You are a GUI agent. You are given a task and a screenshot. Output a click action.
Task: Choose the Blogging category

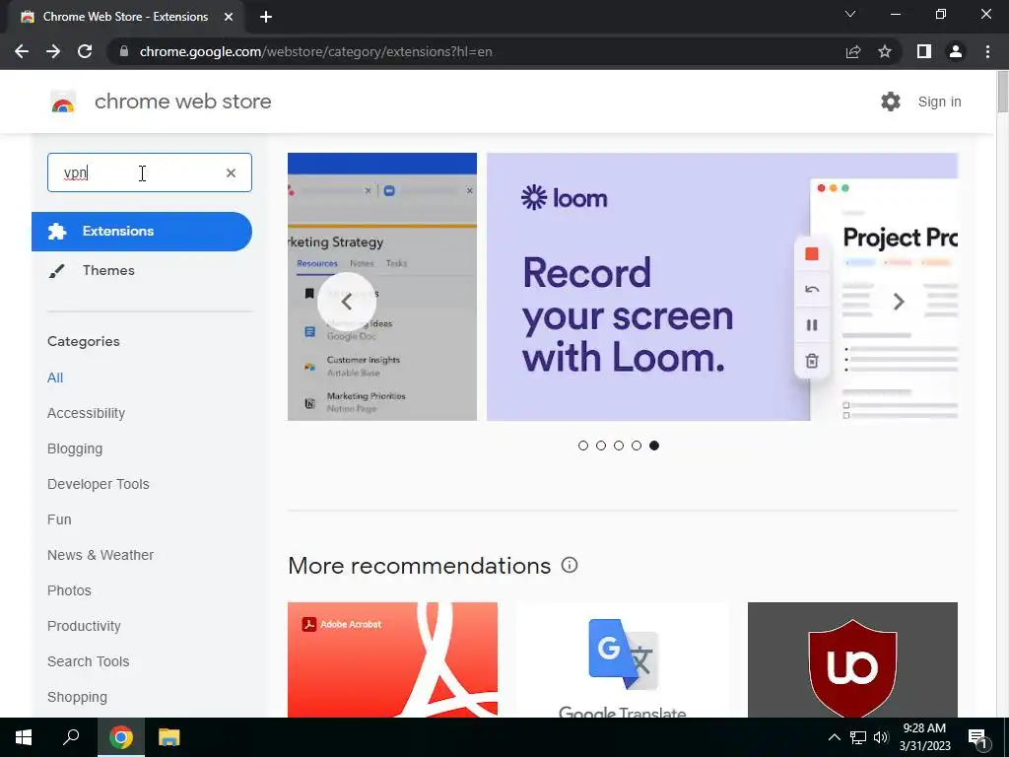[x=75, y=448]
